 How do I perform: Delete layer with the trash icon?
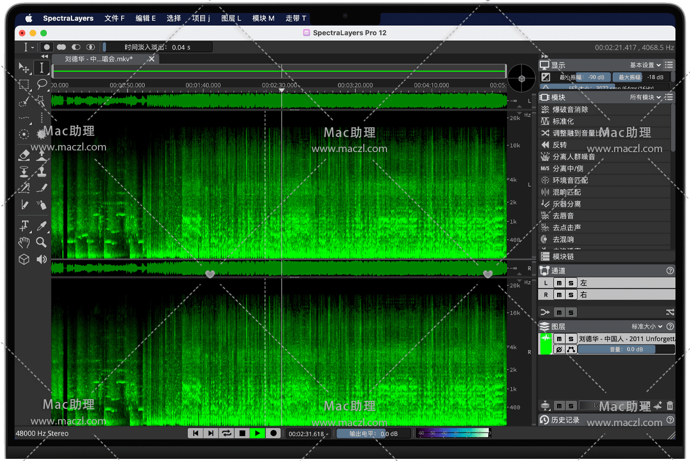coord(670,406)
